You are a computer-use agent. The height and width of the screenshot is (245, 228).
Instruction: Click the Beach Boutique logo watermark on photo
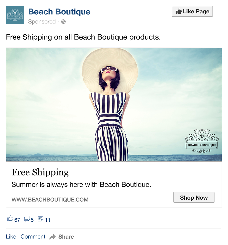pyautogui.click(x=202, y=141)
